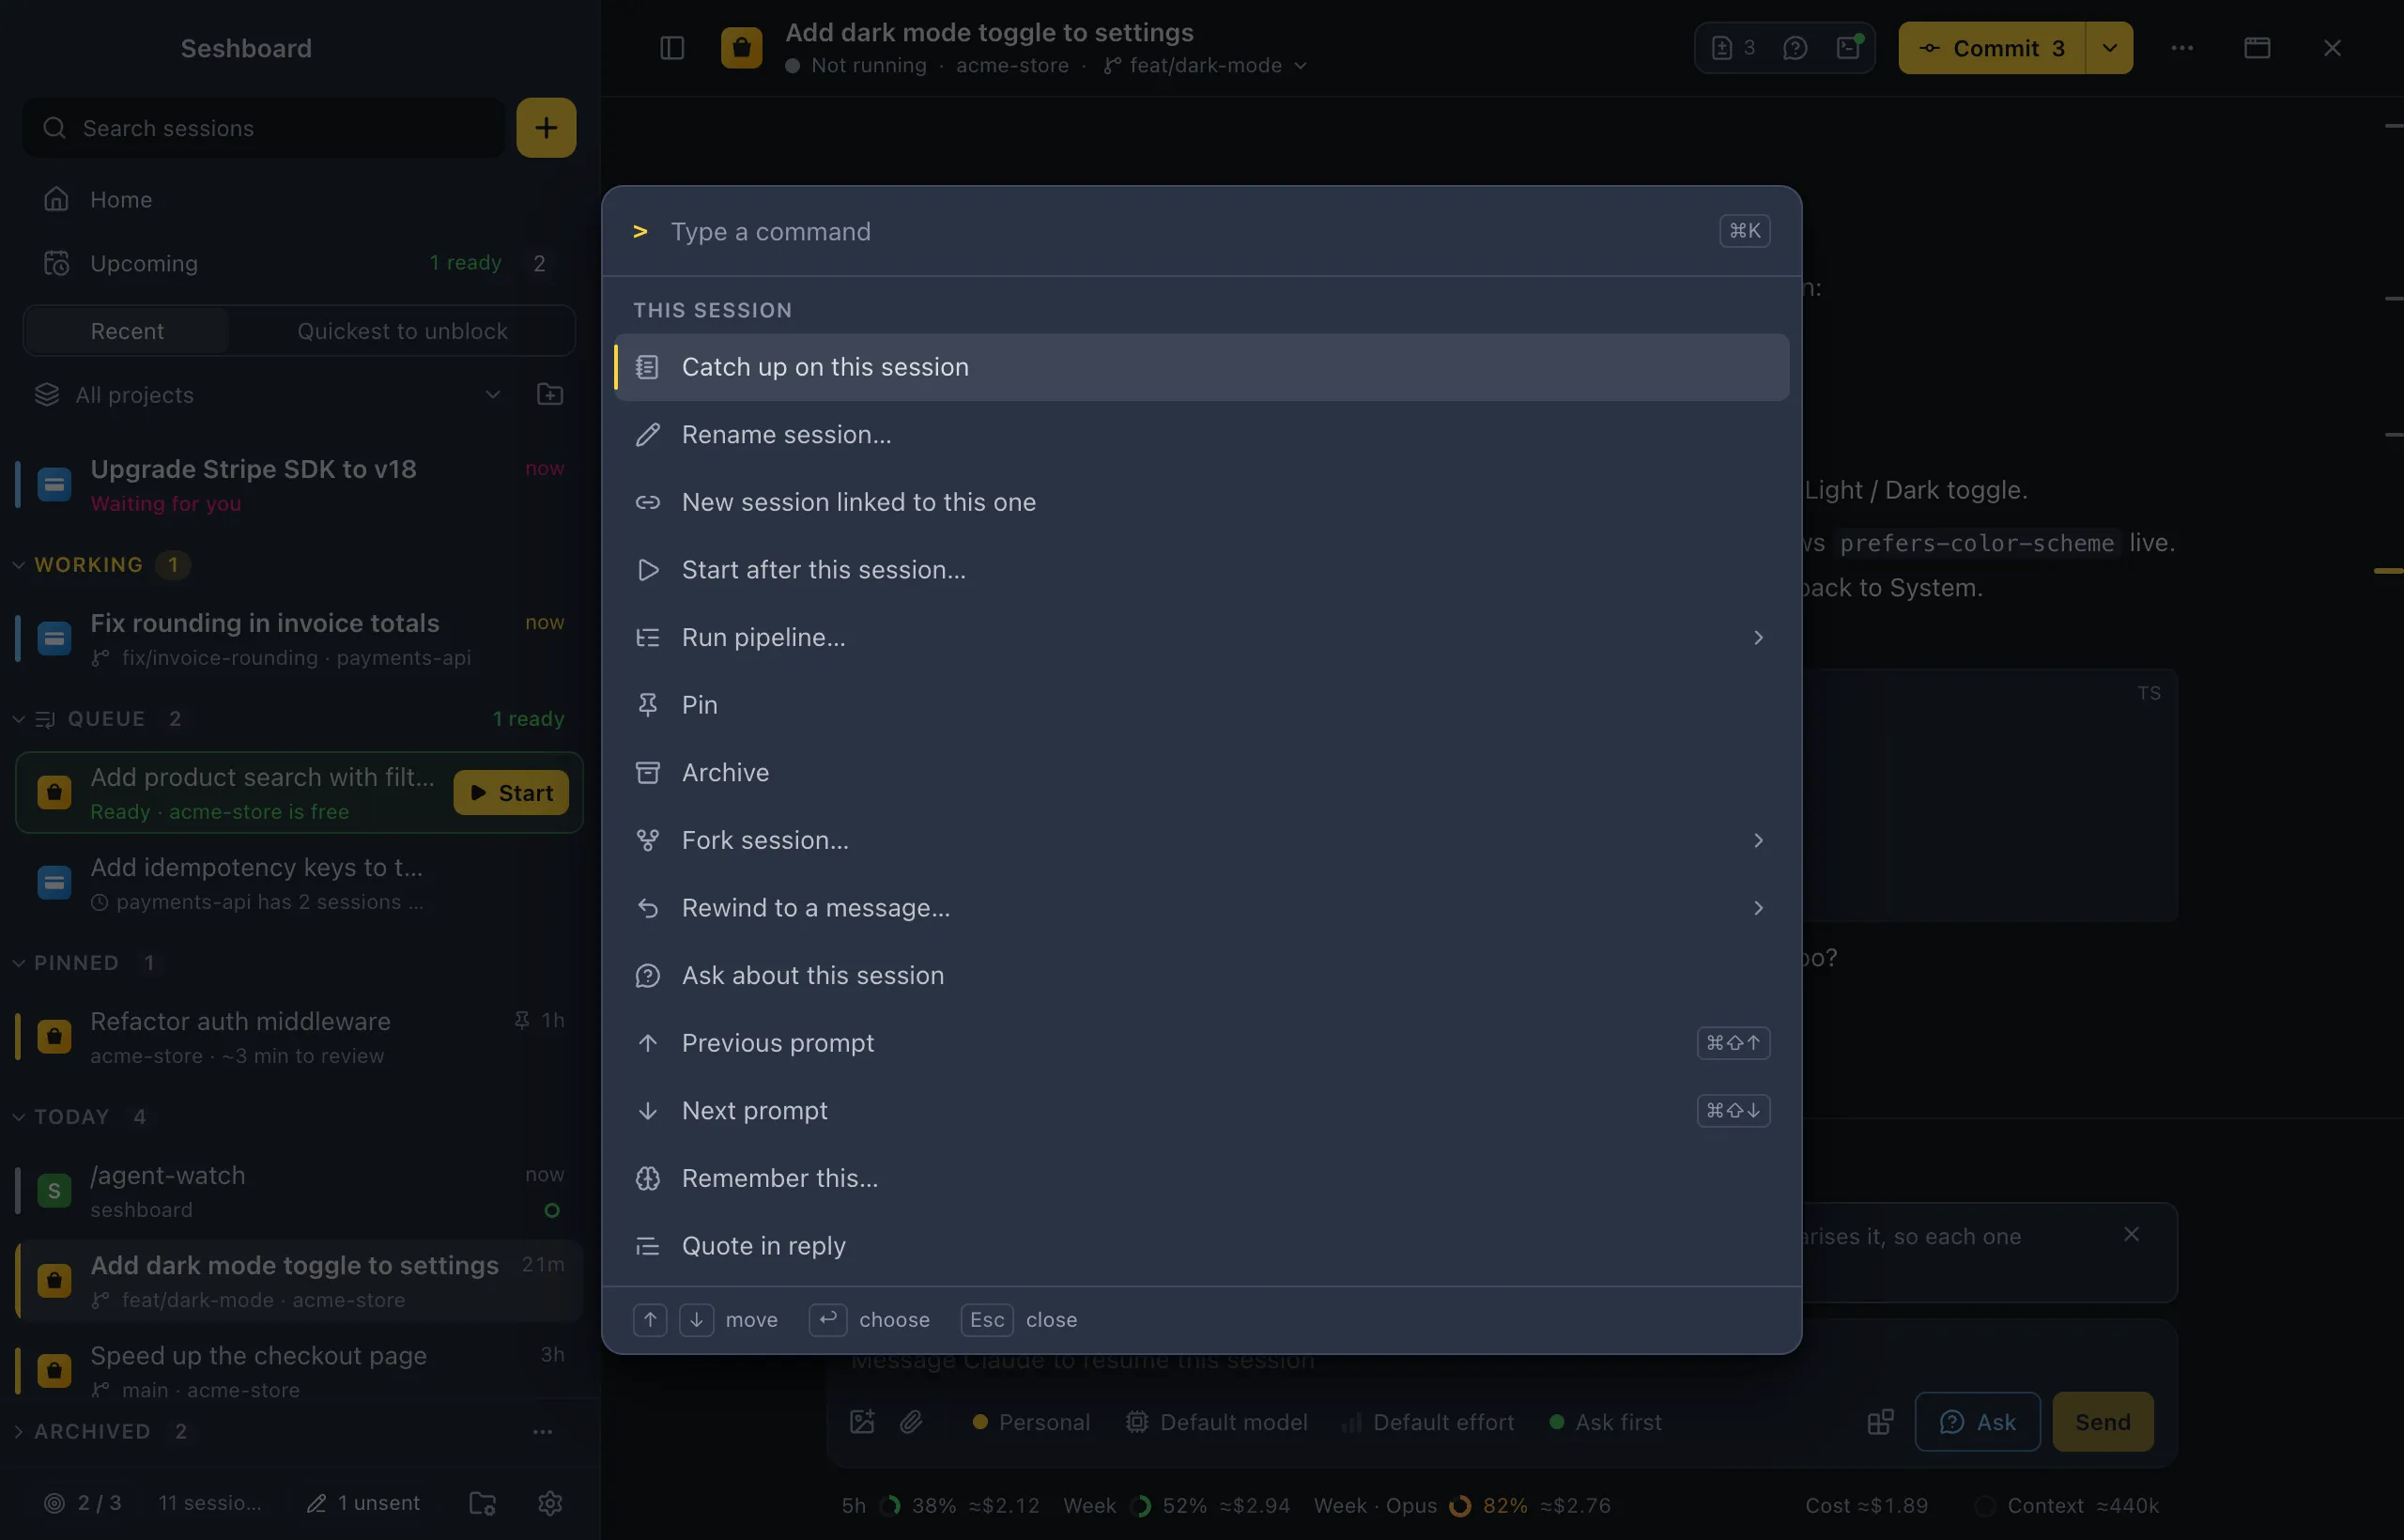
Task: Click the Ask button in composer
Action: tap(1977, 1421)
